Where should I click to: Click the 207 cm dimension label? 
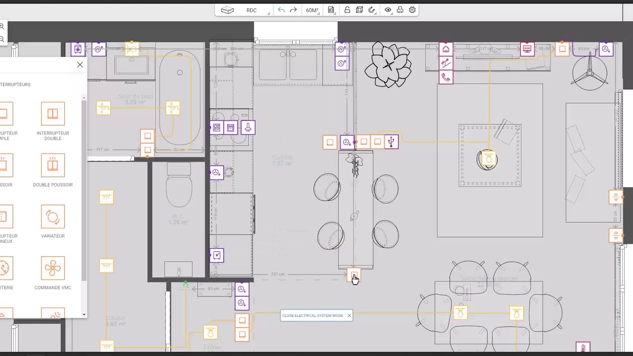tap(278, 274)
